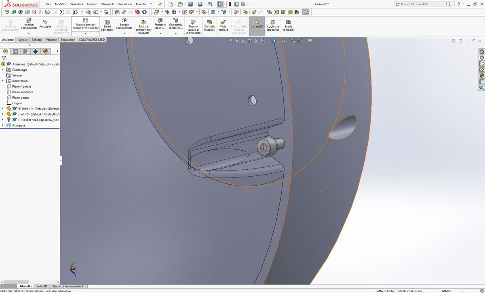485x293 pixels.
Task: Toggle the selection cursor tool
Action: [219, 4]
